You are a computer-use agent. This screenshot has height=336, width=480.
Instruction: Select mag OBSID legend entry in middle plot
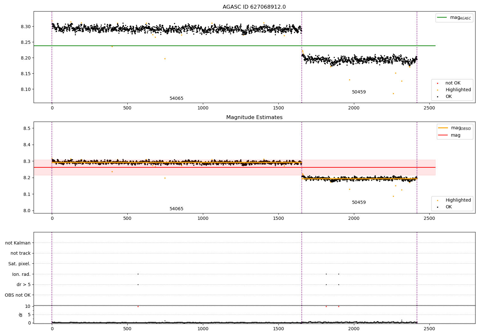point(454,128)
